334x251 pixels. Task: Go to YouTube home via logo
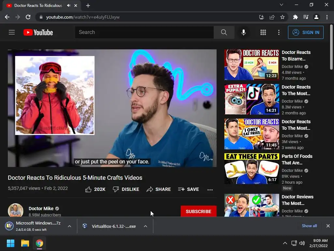point(38,32)
